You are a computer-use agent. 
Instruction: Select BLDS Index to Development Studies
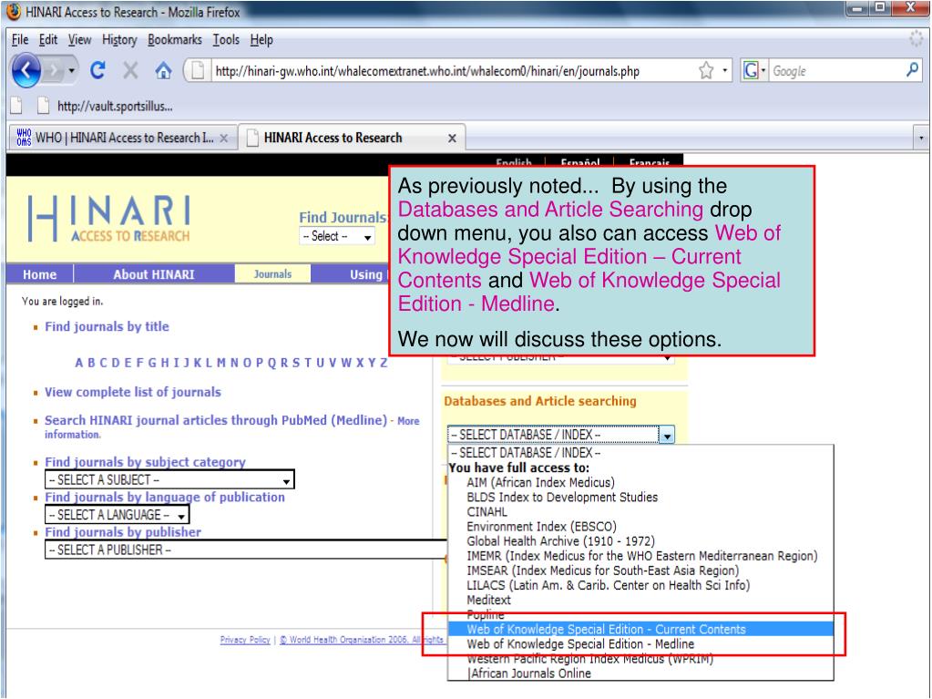[x=562, y=497]
